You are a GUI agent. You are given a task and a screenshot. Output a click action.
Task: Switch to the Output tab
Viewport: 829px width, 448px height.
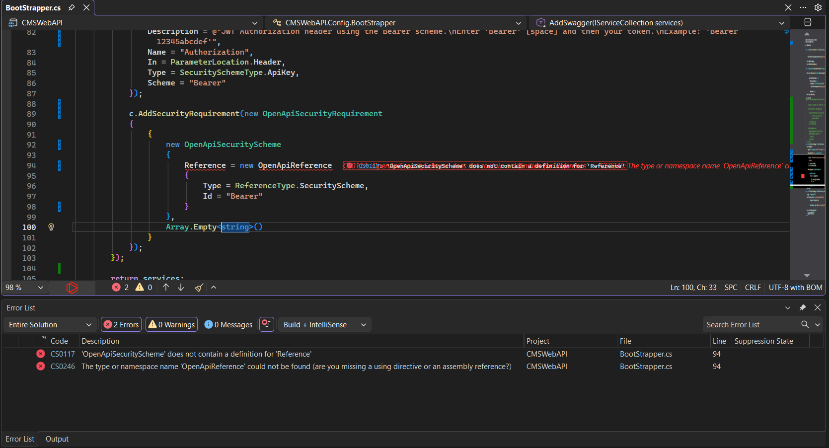coord(57,439)
